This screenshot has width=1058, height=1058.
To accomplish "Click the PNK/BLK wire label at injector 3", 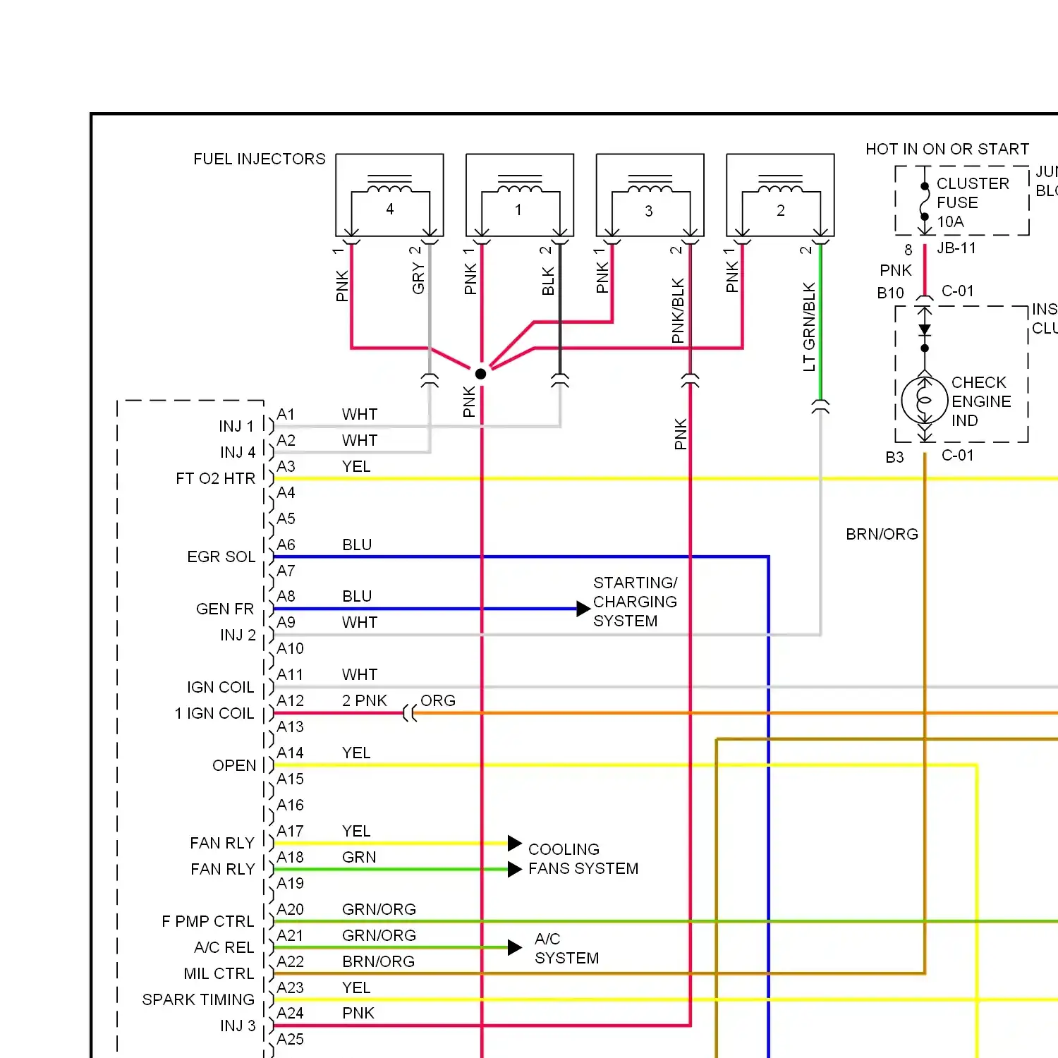I will pyautogui.click(x=678, y=311).
